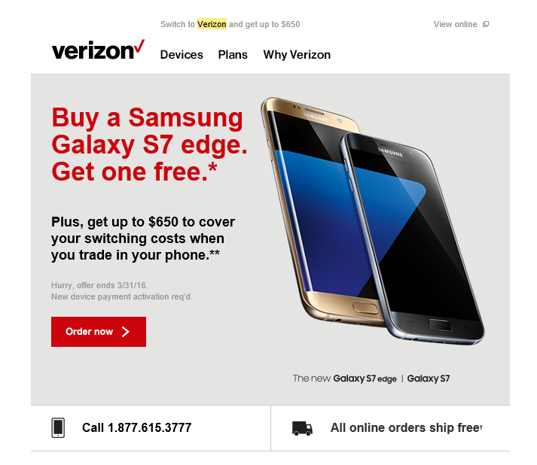The width and height of the screenshot is (537, 465).
Task: Click the delivery truck icon
Action: [x=302, y=428]
